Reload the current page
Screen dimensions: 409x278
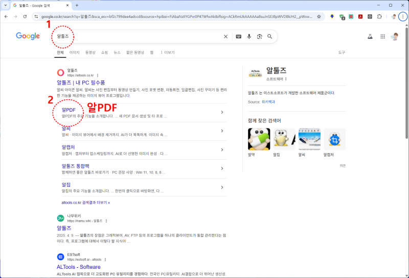tap(25, 16)
